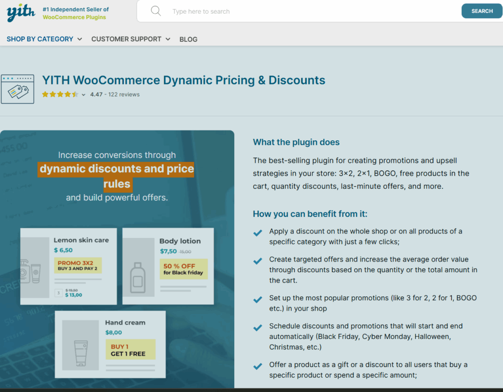Click the lemon skin care bottles image
Image resolution: width=503 pixels, height=392 pixels.
tap(35, 268)
